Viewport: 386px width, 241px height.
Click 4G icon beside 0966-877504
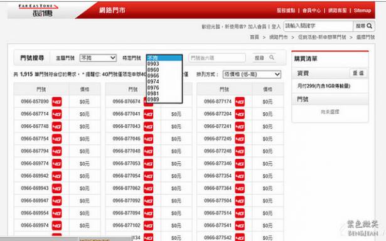(x=240, y=201)
